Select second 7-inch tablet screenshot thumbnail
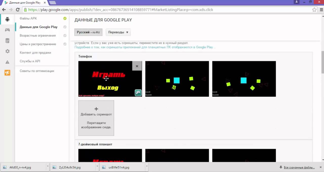This screenshot has height=172, width=324. coord(177,155)
